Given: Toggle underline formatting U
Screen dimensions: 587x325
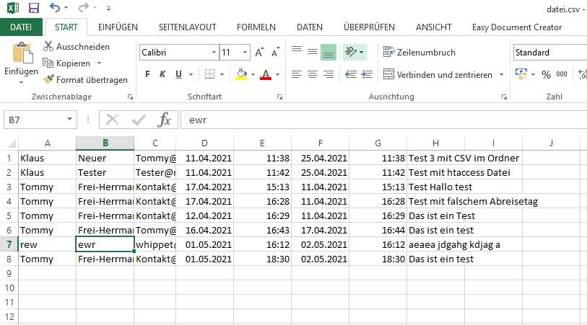Looking at the screenshot, I should click(178, 74).
